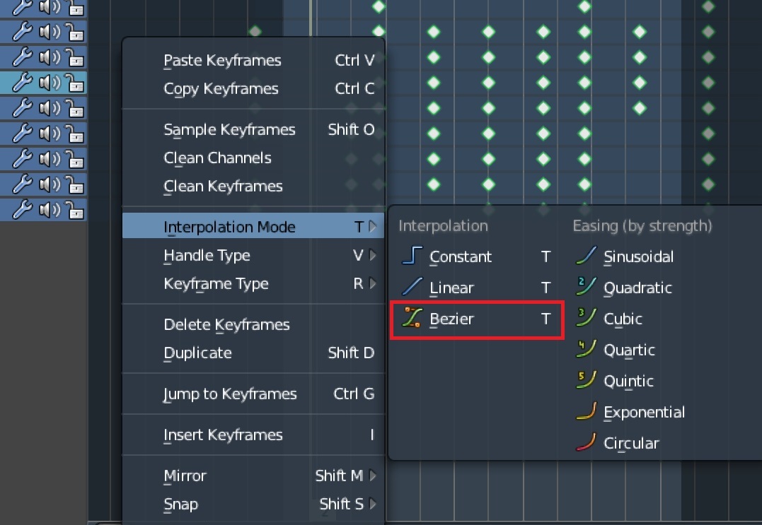Select Exponential easing icon
The height and width of the screenshot is (525, 762).
click(586, 411)
